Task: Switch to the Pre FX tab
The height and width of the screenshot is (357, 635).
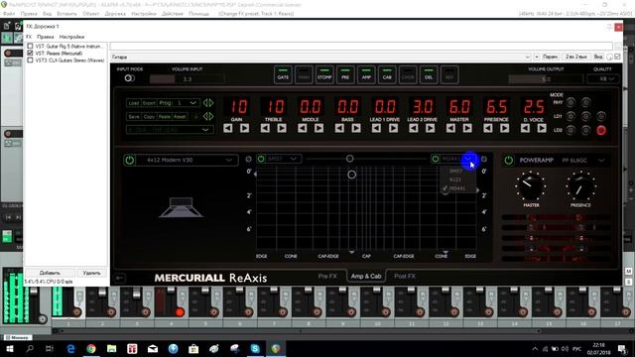Action: click(x=327, y=276)
